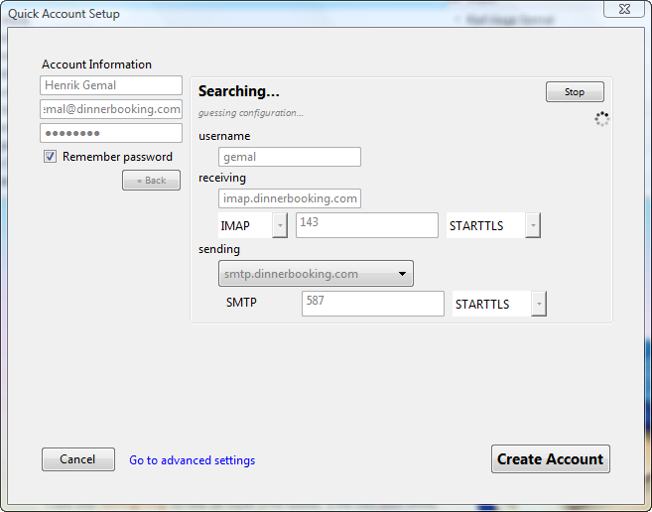Close the Quick Account Setup dialog
Screen dimensions: 652x512
click(624, 9)
